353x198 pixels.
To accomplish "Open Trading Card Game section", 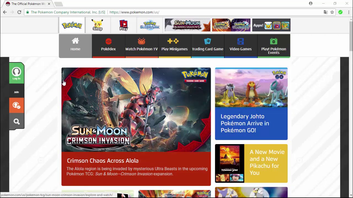I will [208, 46].
